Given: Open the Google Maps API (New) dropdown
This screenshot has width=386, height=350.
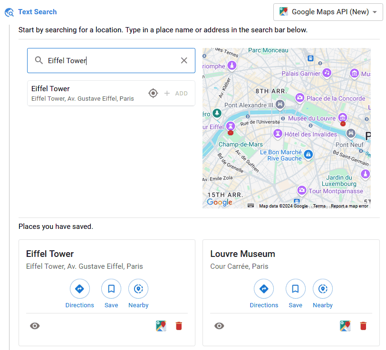Looking at the screenshot, I should click(328, 12).
